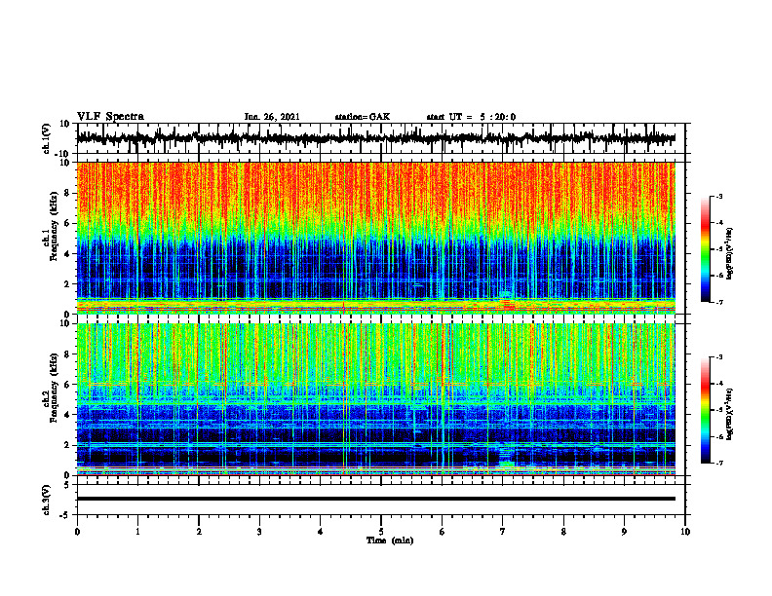
Task: Click the ch.1 voltage waveform trace
Action: [x=376, y=138]
